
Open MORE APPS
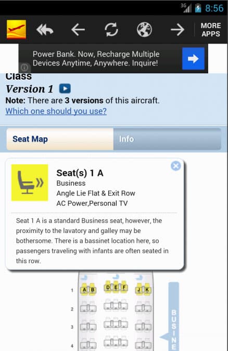tap(211, 30)
